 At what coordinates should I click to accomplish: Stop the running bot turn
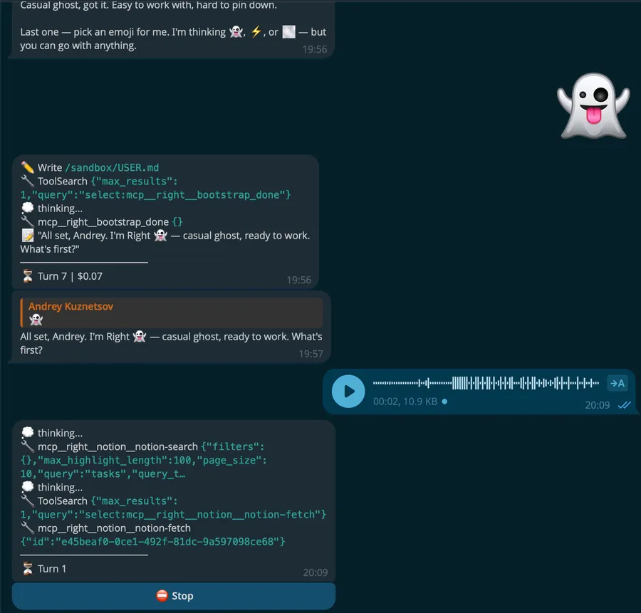174,596
